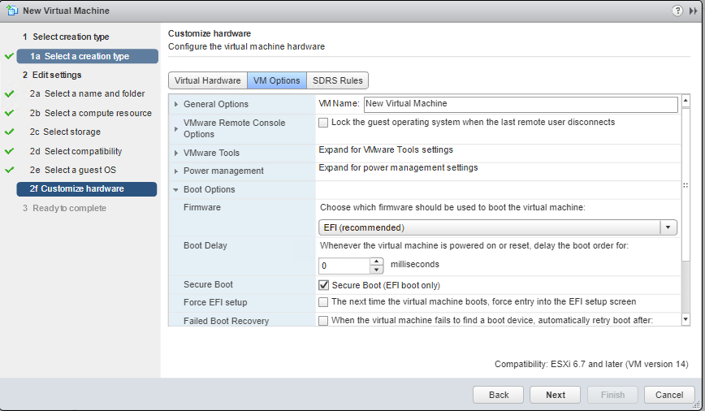
Task: Click the Next button
Action: 556,395
